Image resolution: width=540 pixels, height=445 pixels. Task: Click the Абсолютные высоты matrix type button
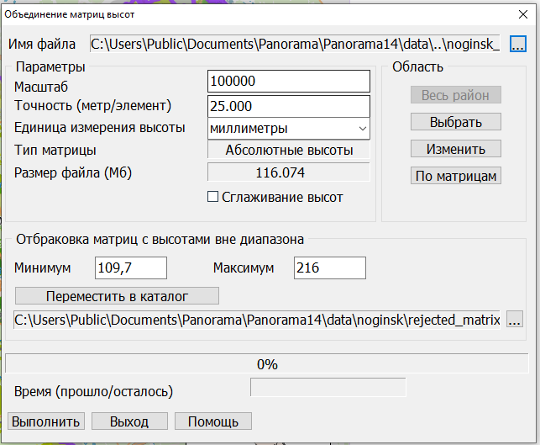(x=289, y=151)
